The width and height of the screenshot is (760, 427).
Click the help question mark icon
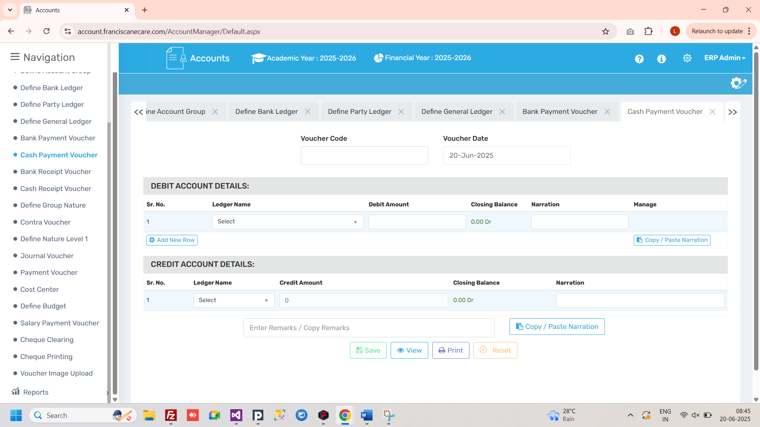639,59
